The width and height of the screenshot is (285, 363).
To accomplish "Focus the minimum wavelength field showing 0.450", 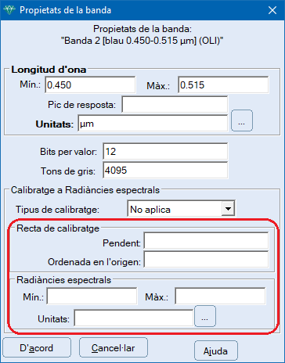I will 90,84.
